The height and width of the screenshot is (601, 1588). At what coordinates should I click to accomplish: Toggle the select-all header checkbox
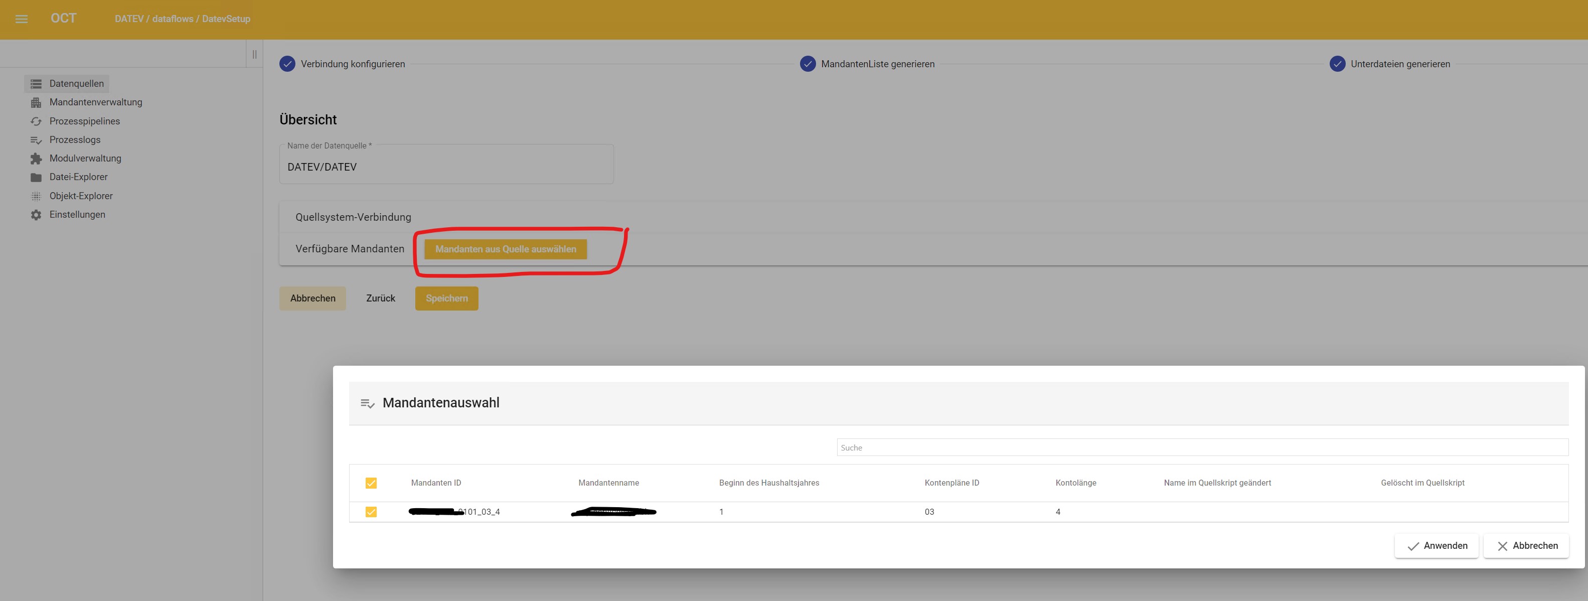pyautogui.click(x=371, y=483)
